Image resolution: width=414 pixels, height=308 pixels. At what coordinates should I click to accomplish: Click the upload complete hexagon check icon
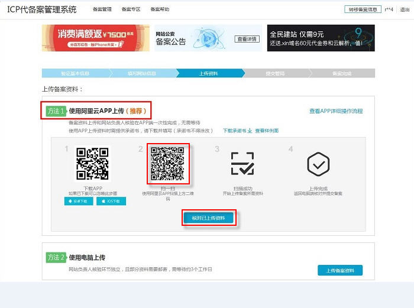[x=318, y=164]
